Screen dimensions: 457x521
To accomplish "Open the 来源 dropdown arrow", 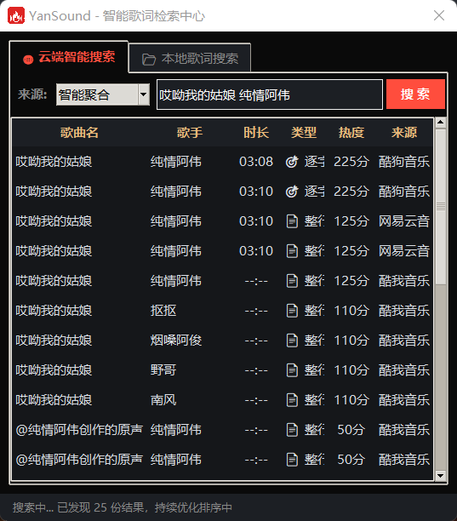I will (144, 94).
